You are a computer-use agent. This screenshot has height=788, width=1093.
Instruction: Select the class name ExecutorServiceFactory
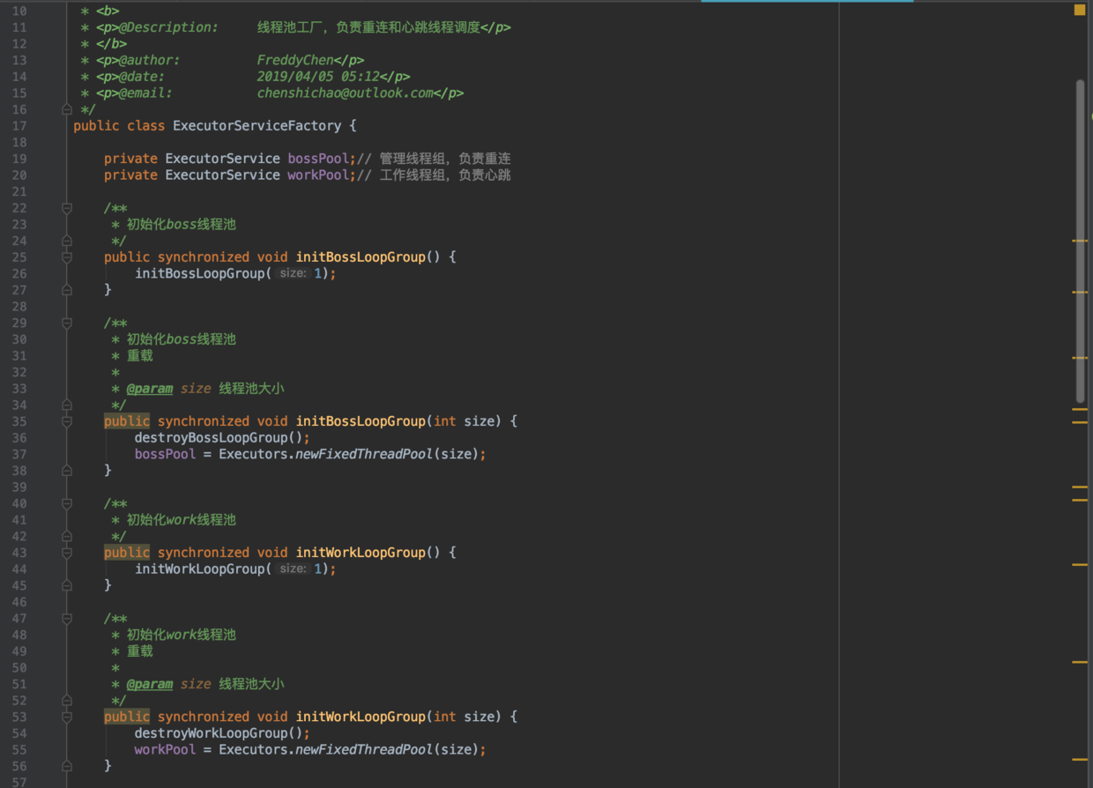coord(257,125)
